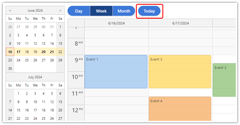Go to next month in date navigator
This screenshot has height=125, width=240.
[x=60, y=11]
